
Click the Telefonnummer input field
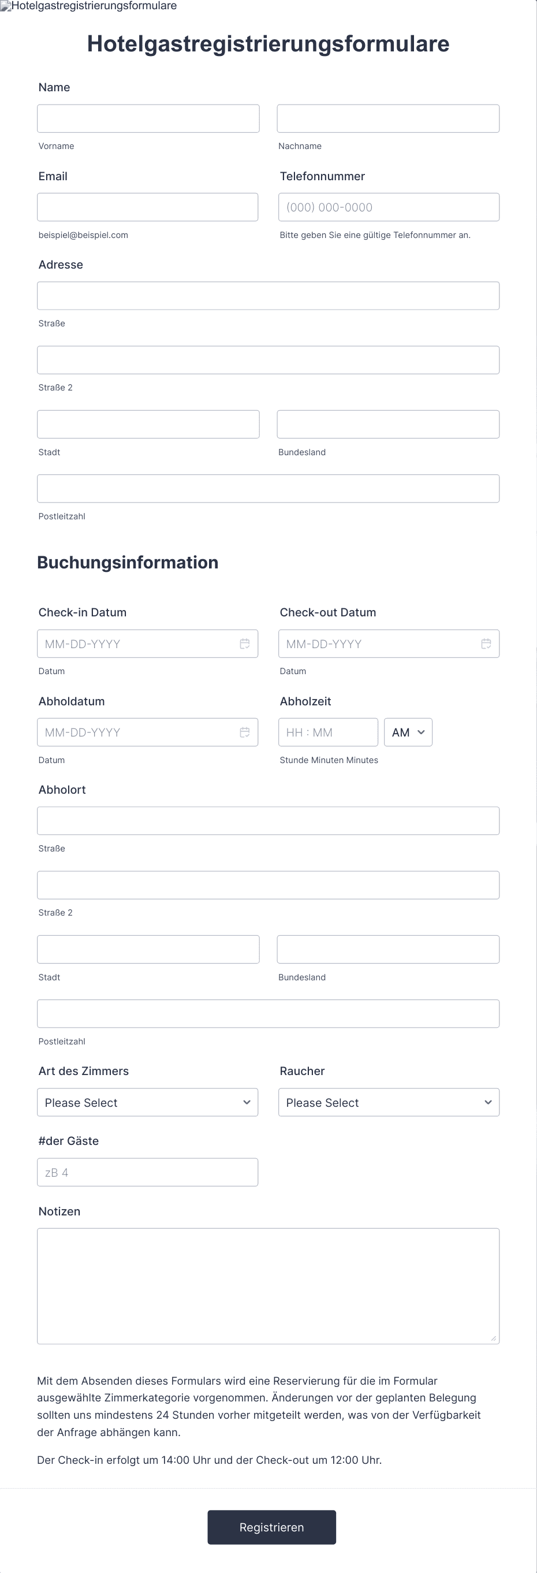tap(388, 207)
